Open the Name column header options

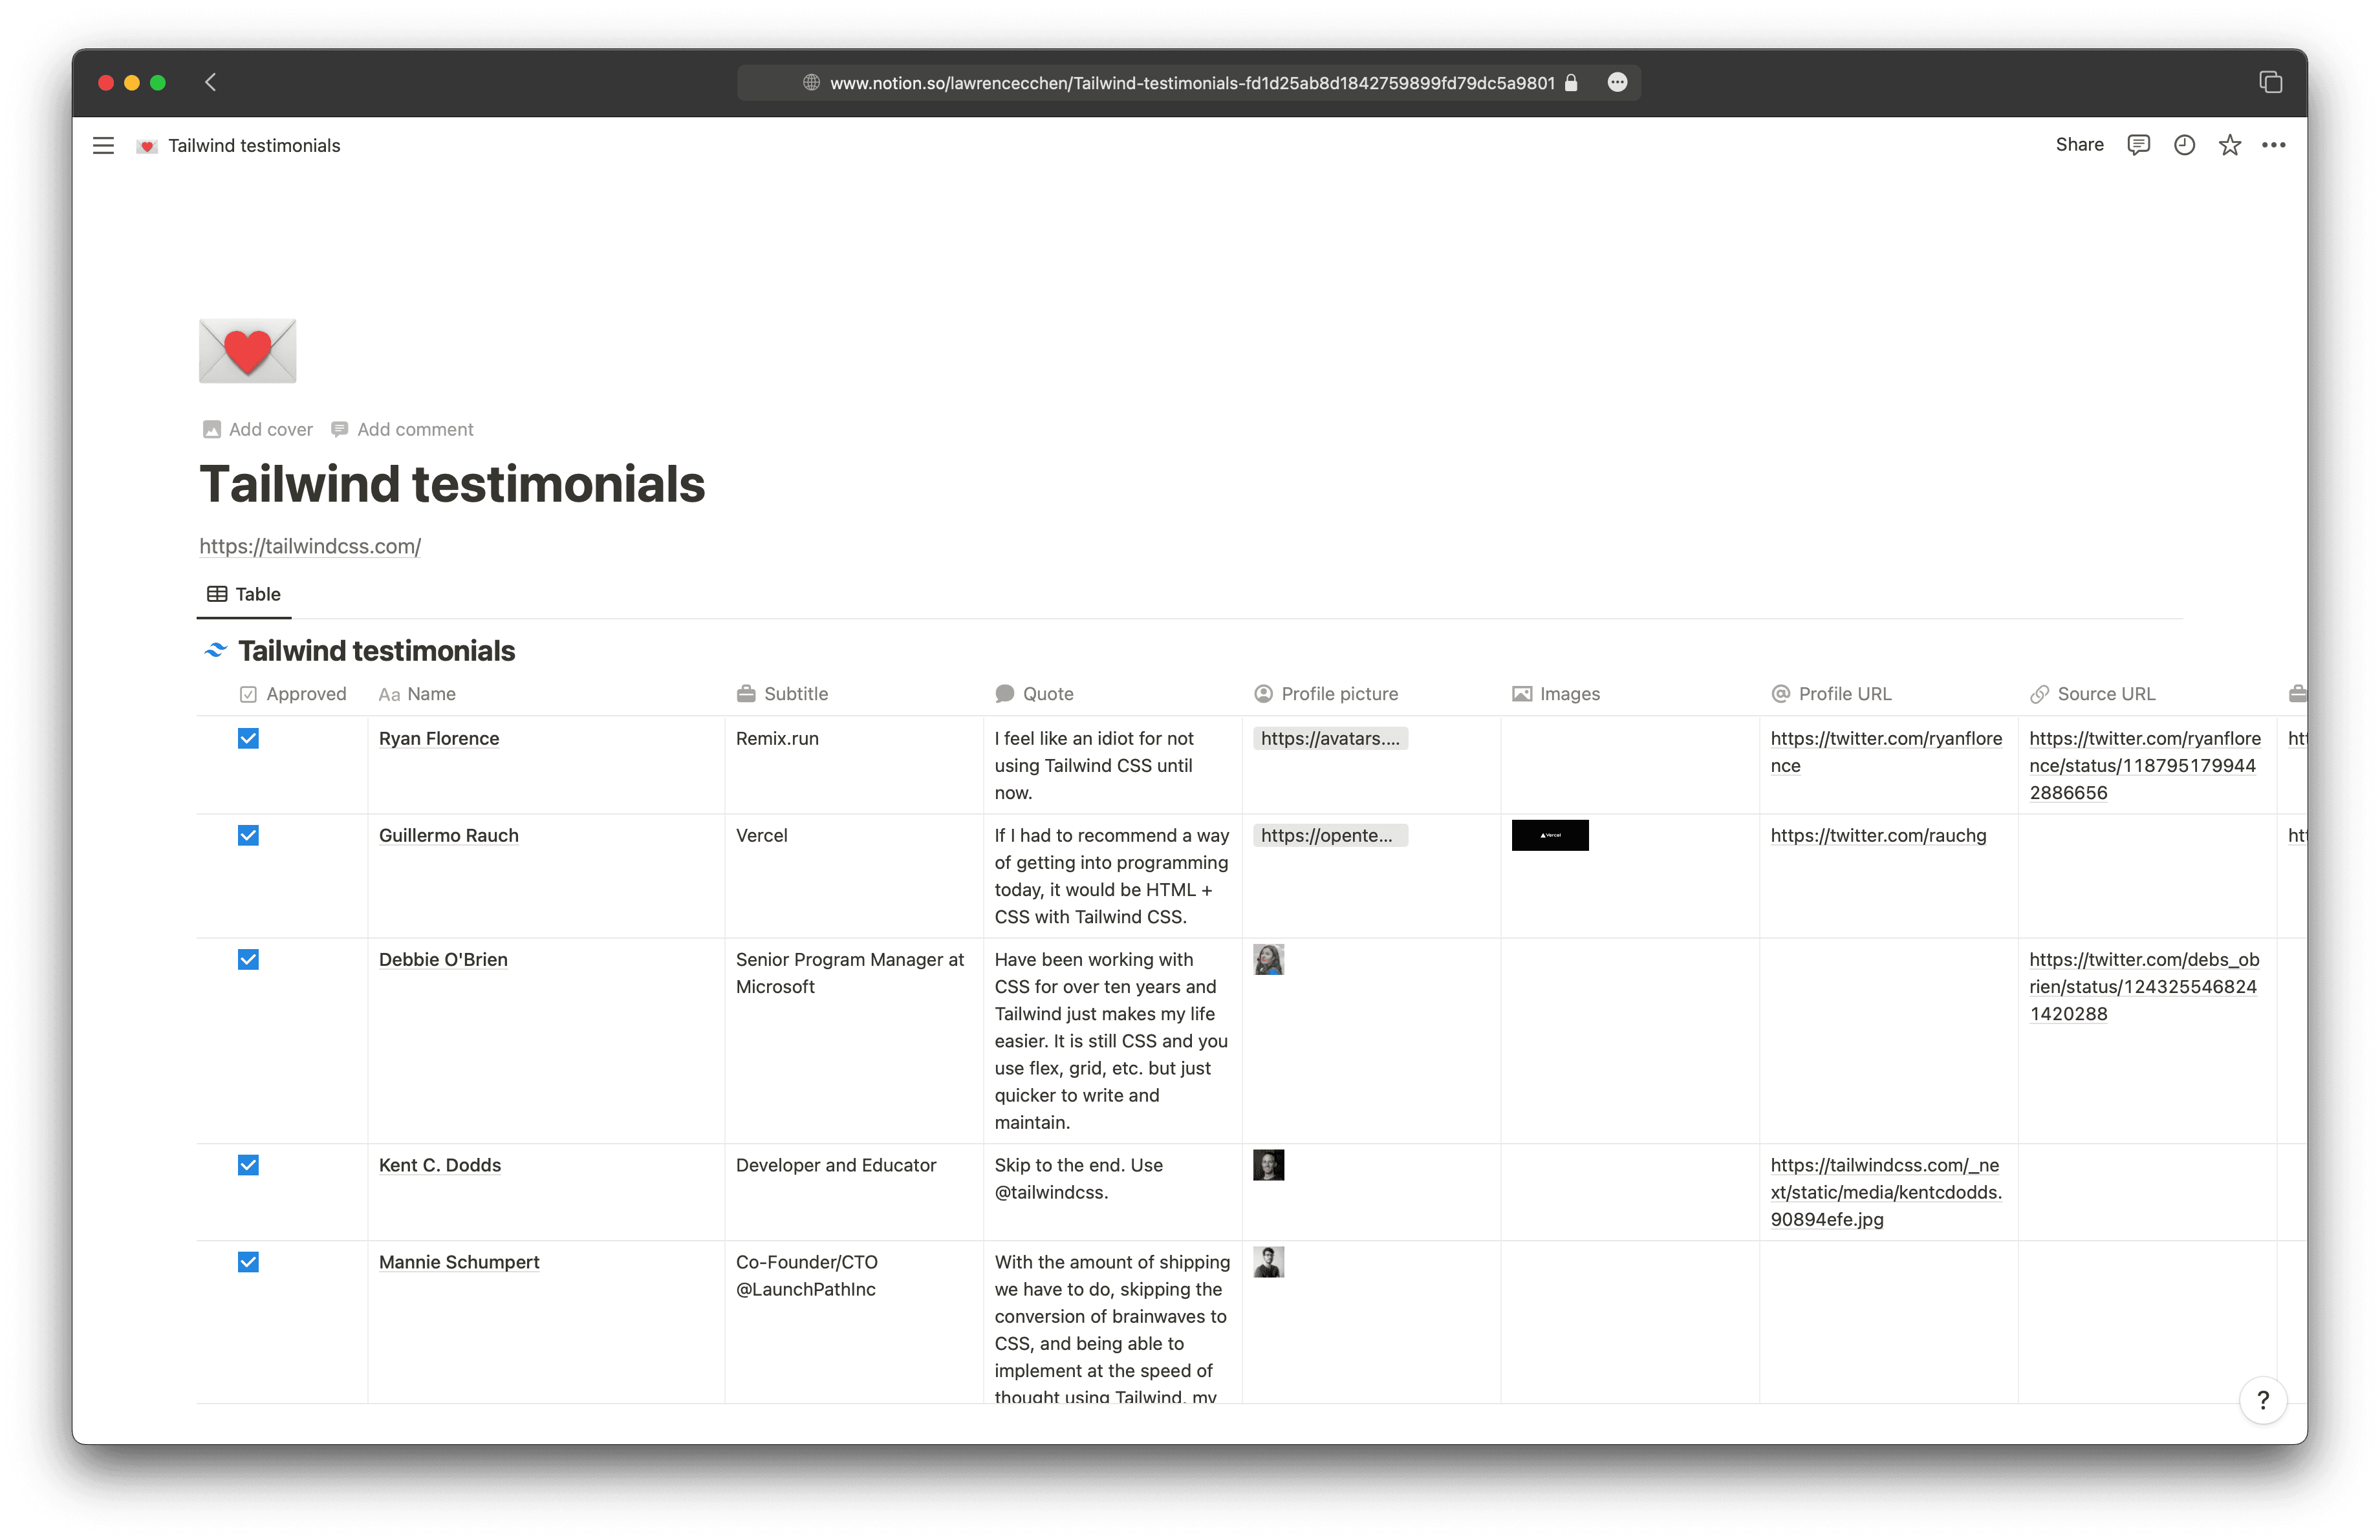[x=430, y=692]
